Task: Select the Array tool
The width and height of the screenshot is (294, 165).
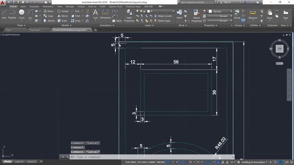Action: pos(76,21)
